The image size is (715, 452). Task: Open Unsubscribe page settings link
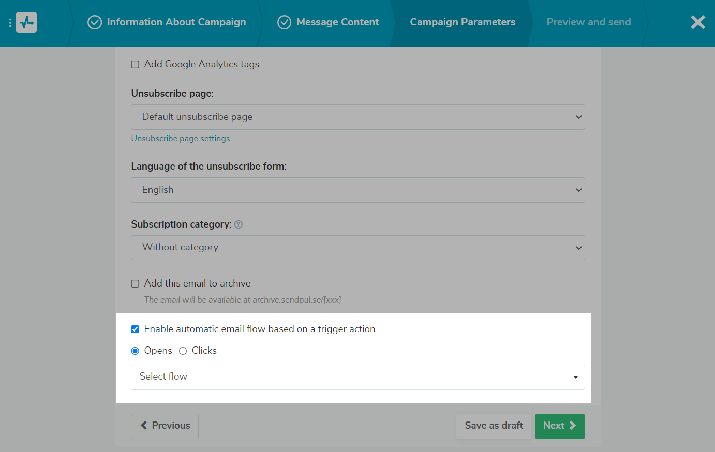[x=181, y=139]
